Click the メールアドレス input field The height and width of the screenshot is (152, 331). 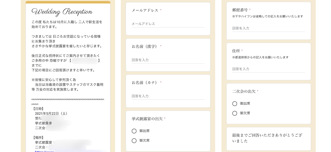168,24
